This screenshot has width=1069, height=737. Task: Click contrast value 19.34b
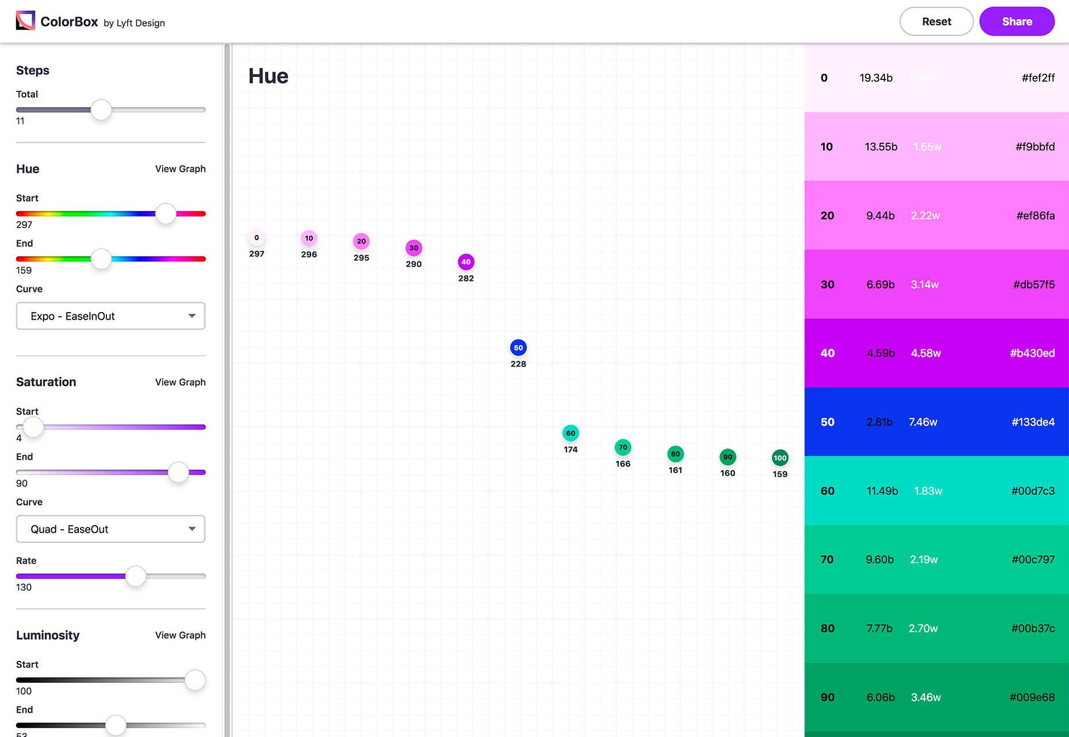[876, 78]
